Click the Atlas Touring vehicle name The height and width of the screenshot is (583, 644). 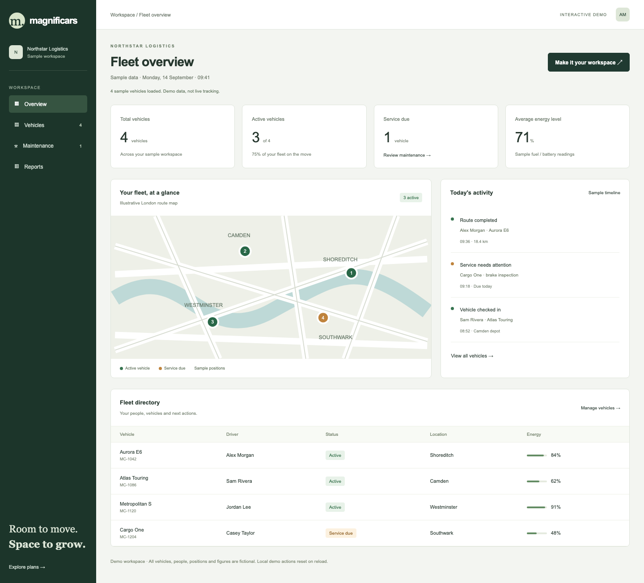tap(134, 478)
